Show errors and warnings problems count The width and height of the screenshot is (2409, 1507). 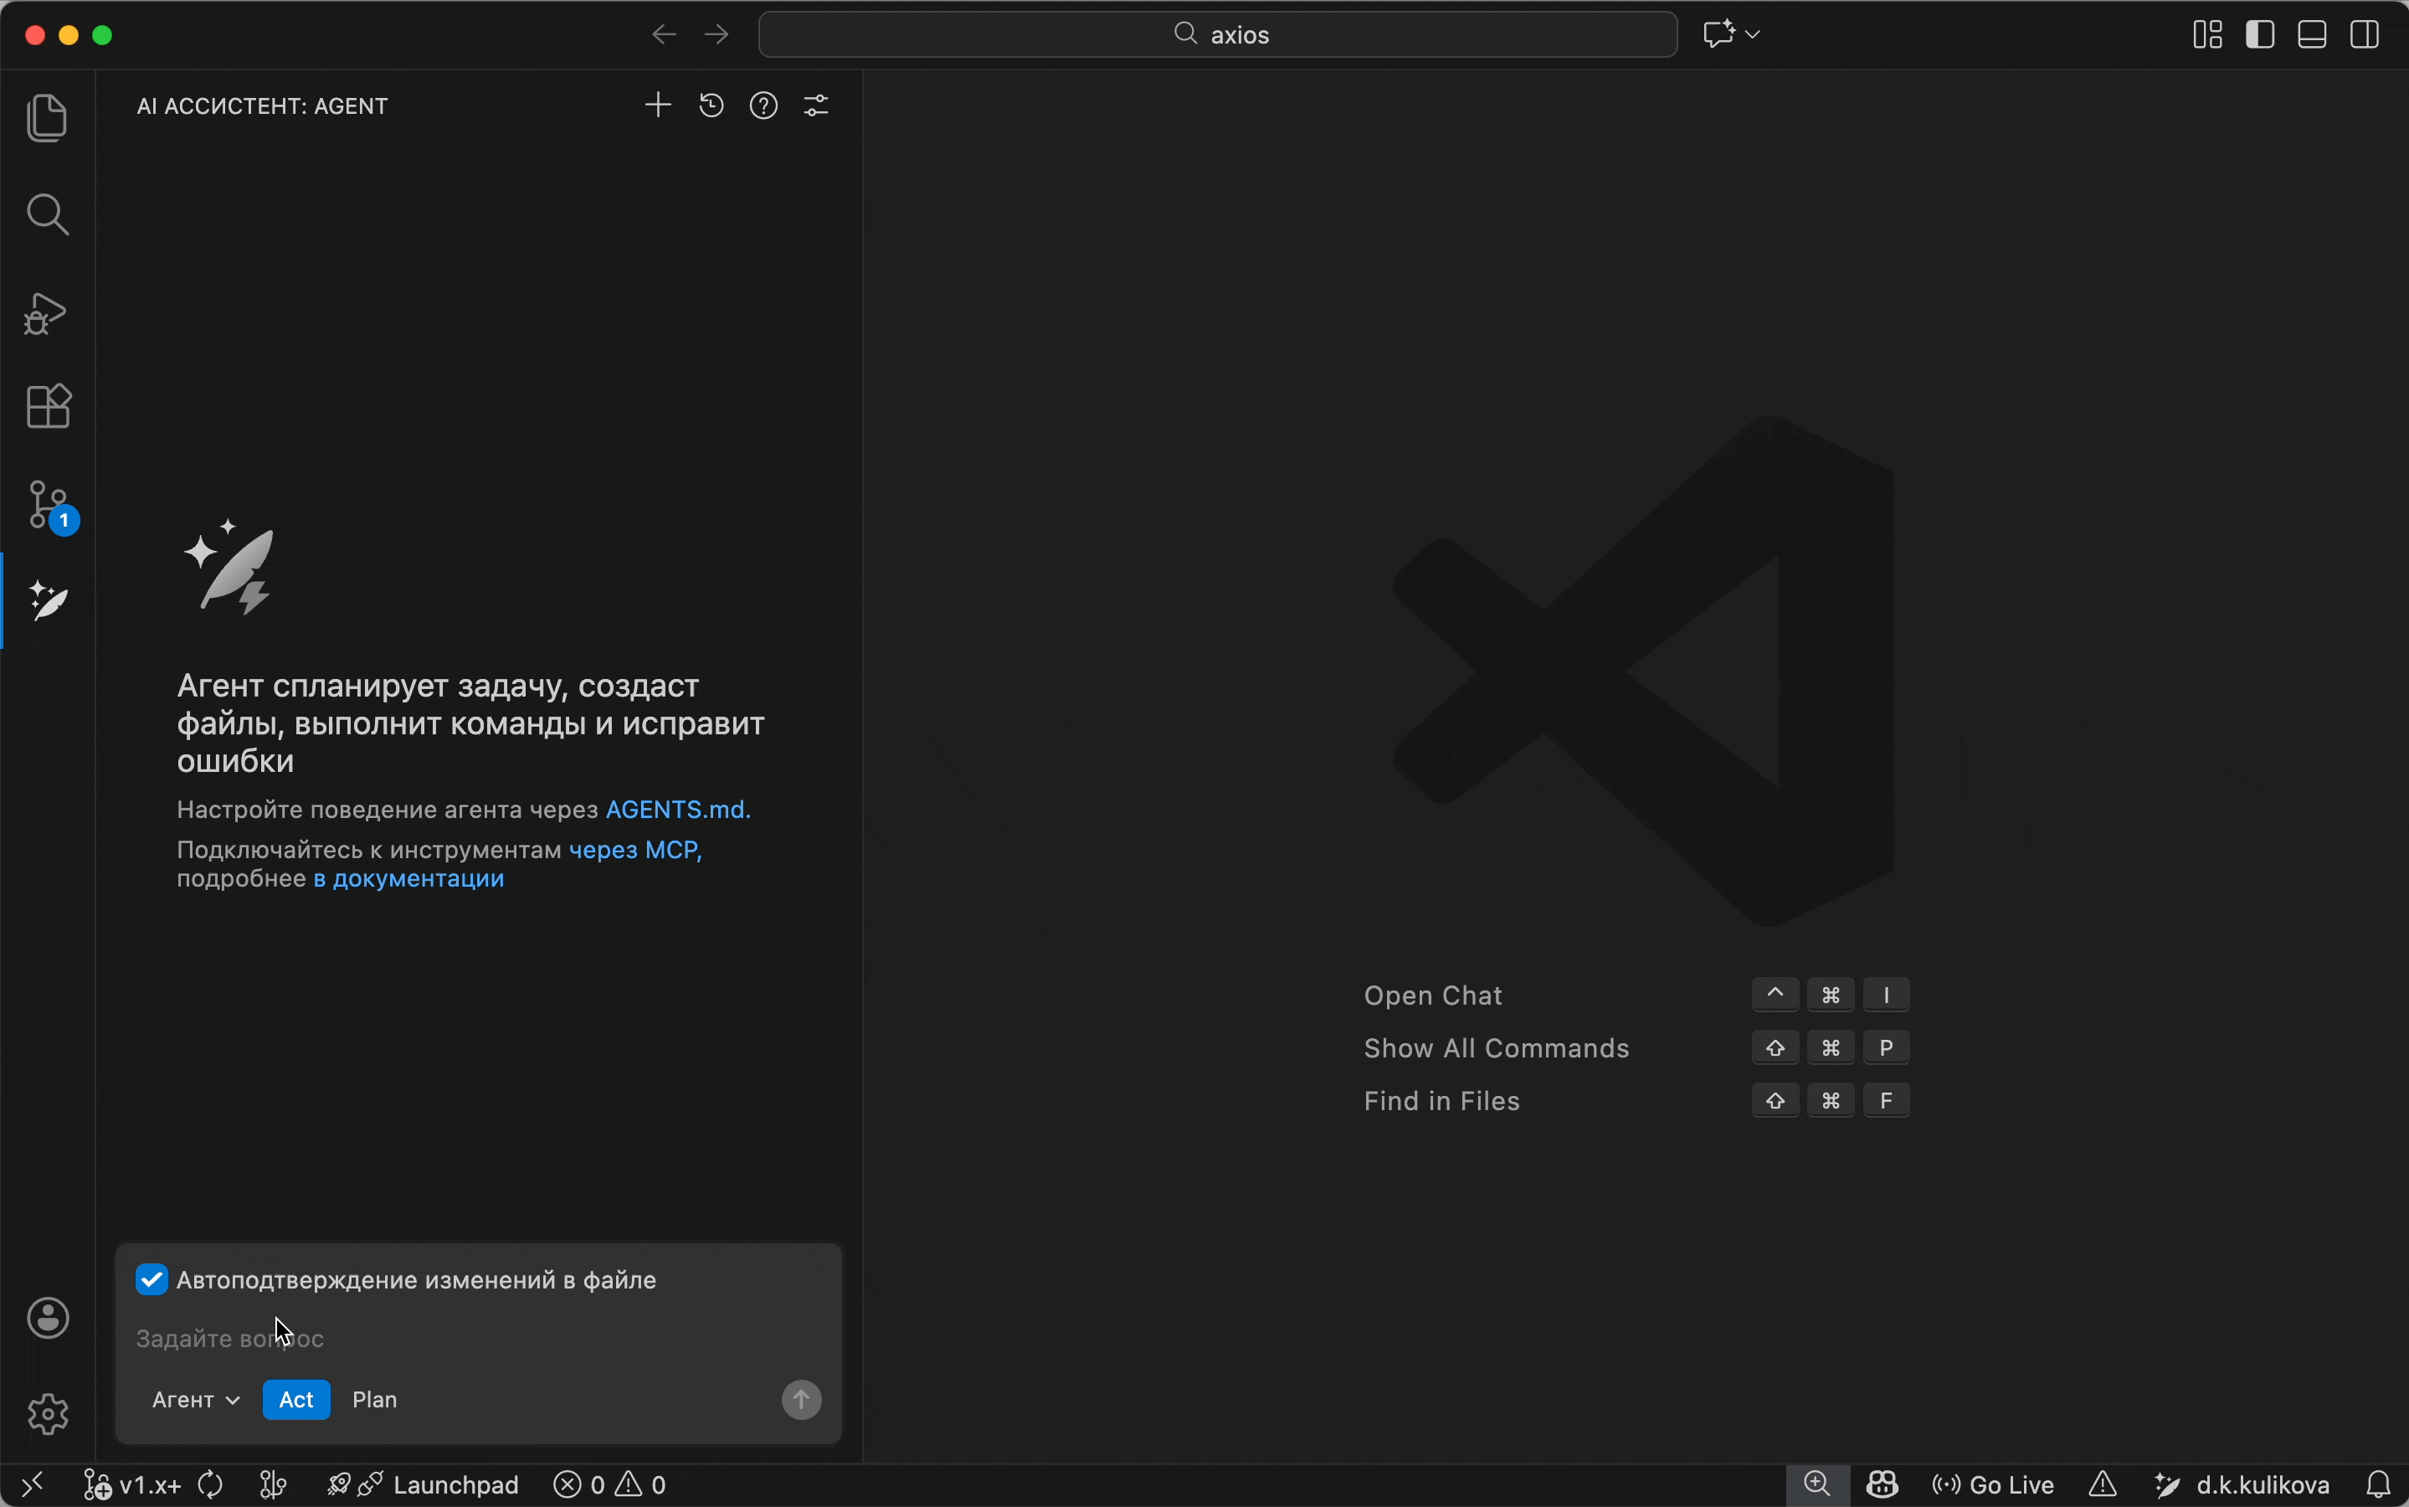coord(609,1485)
